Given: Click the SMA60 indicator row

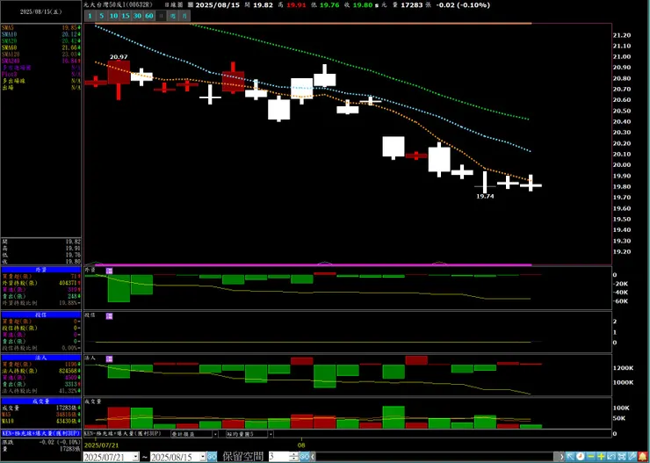Looking at the screenshot, I should coord(41,47).
